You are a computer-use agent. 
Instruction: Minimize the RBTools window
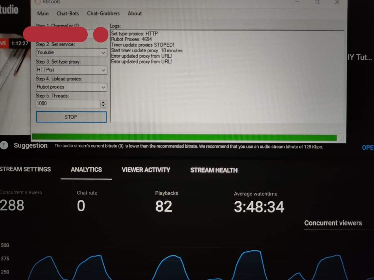pyautogui.click(x=297, y=2)
